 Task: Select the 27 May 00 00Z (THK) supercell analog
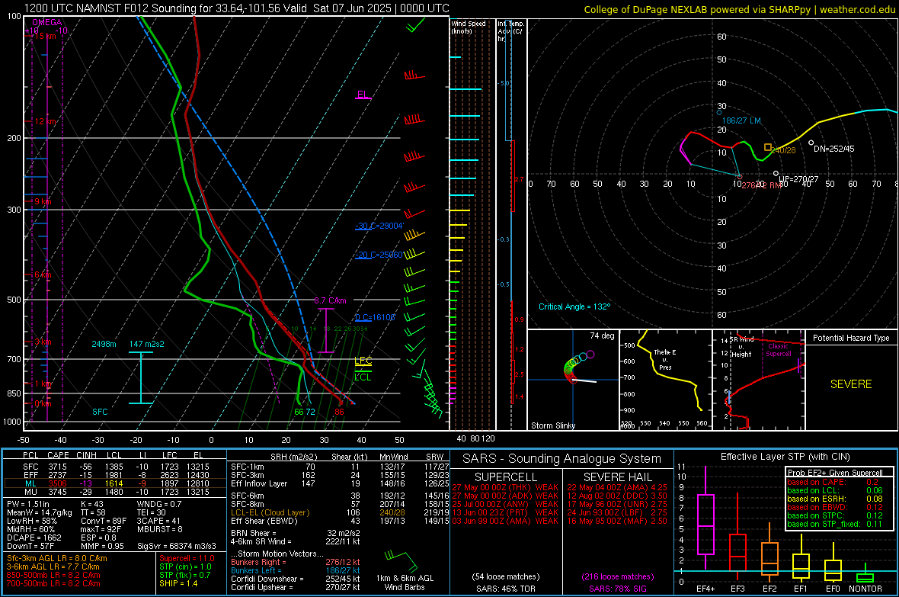[x=505, y=487]
